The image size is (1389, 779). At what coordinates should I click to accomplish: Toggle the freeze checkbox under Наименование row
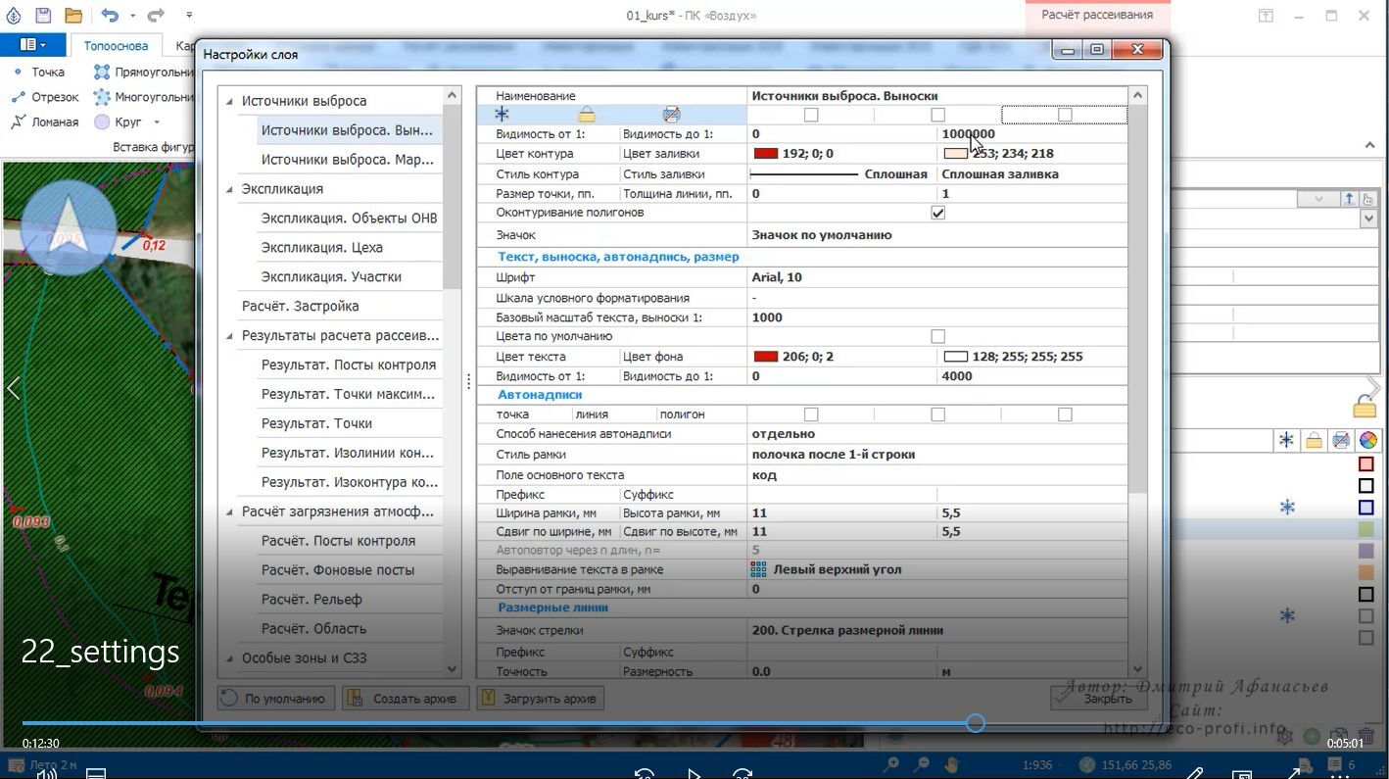[811, 115]
